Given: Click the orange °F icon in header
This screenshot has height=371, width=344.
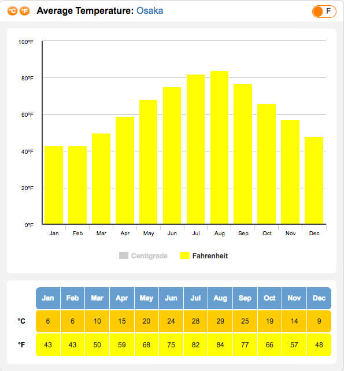Looking at the screenshot, I should [24, 11].
